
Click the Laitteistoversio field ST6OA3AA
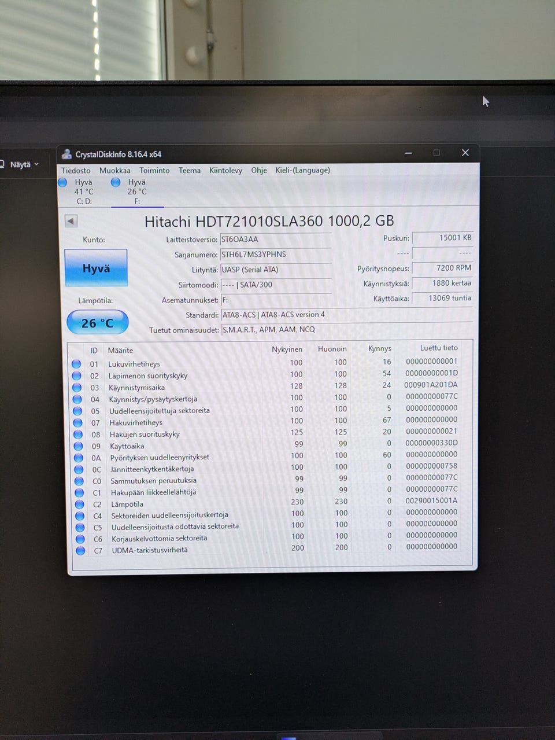[x=275, y=240]
